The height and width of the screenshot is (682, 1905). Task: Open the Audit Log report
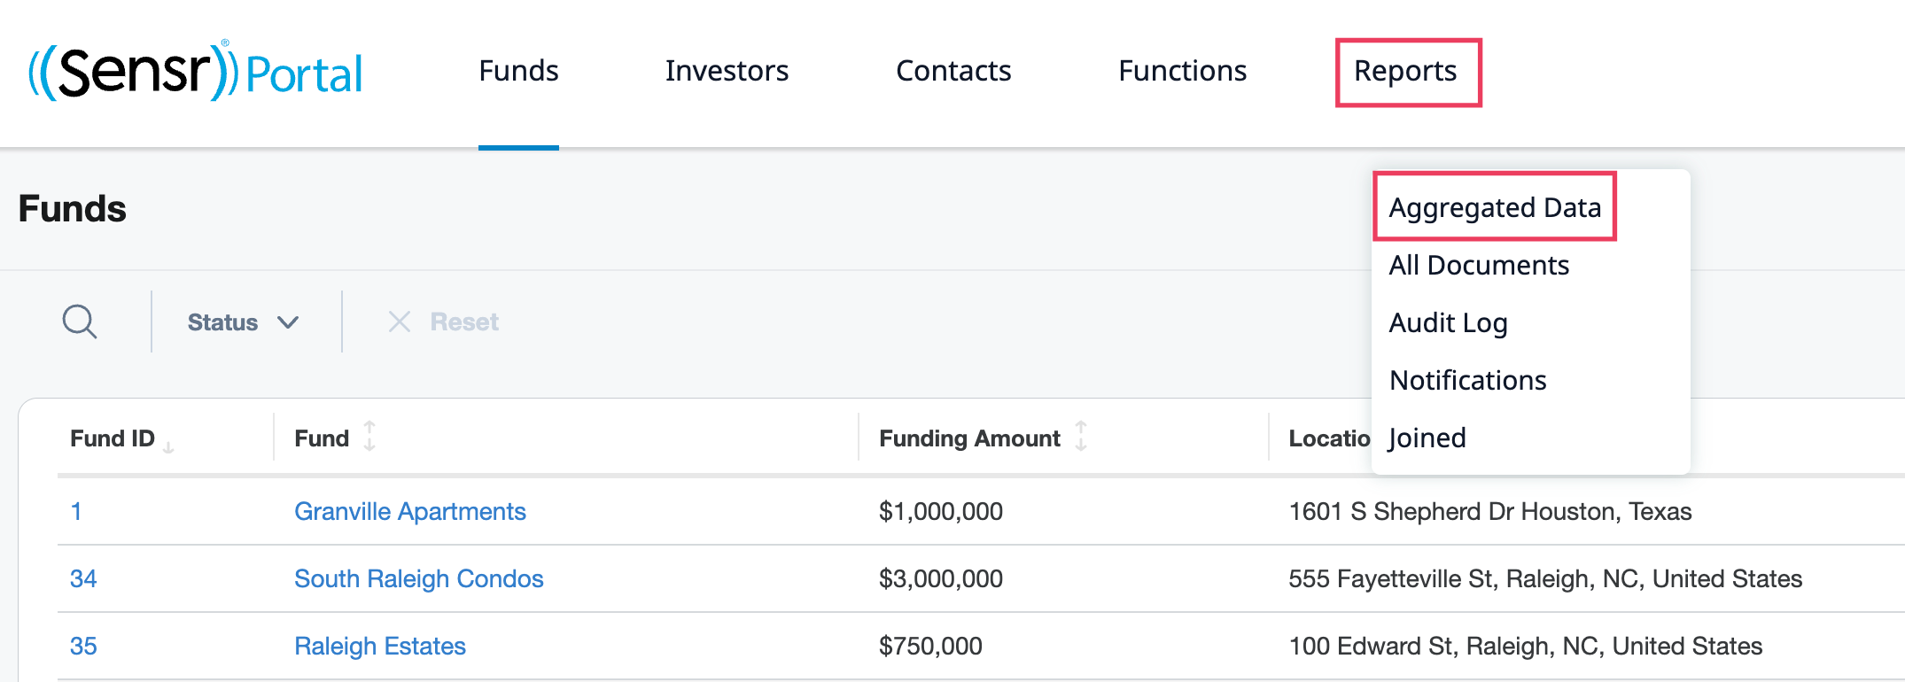tap(1448, 322)
